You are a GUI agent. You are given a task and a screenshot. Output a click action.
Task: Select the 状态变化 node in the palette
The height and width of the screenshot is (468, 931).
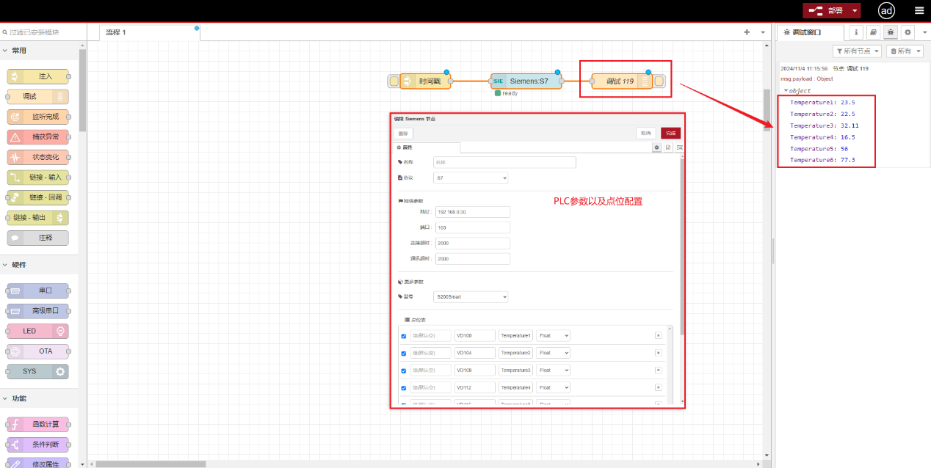pyautogui.click(x=38, y=157)
